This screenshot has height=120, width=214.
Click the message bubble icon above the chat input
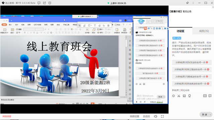point(210,96)
